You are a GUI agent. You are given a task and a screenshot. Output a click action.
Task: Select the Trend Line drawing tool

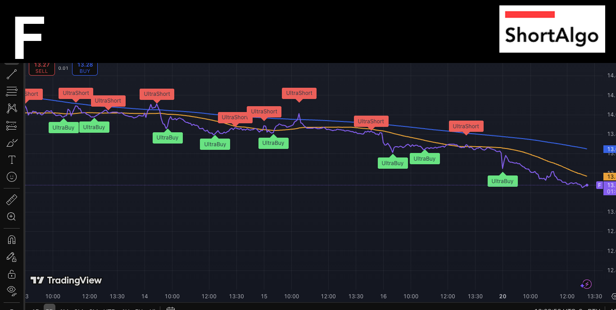click(x=12, y=74)
